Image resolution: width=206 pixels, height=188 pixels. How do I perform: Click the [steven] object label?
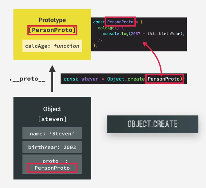pos(52,119)
